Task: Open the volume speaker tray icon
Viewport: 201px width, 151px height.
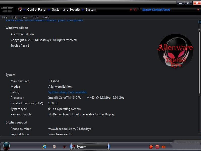Action: (x=163, y=147)
